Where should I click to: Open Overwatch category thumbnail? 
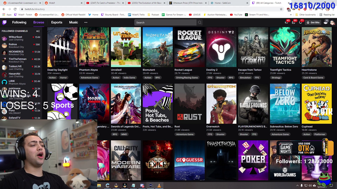pos(221,104)
